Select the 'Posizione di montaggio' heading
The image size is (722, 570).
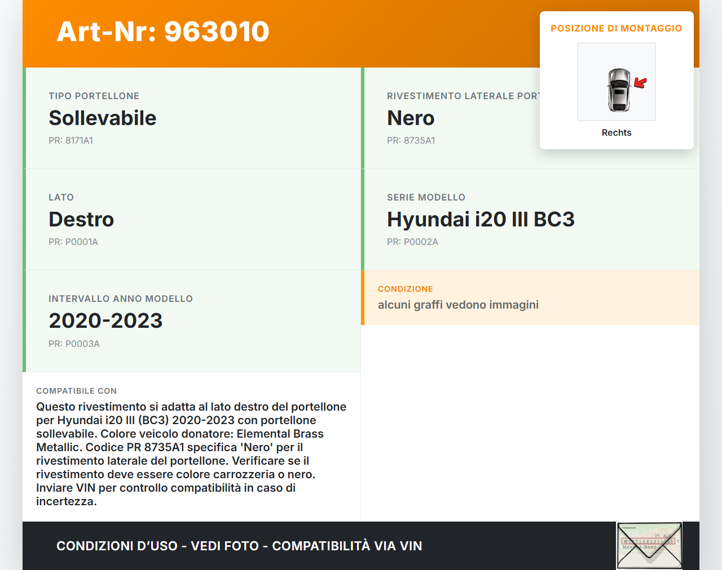[616, 28]
